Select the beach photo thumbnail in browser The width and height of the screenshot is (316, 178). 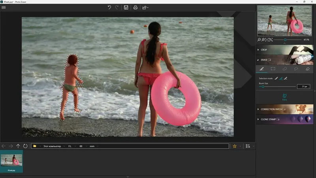point(11,161)
